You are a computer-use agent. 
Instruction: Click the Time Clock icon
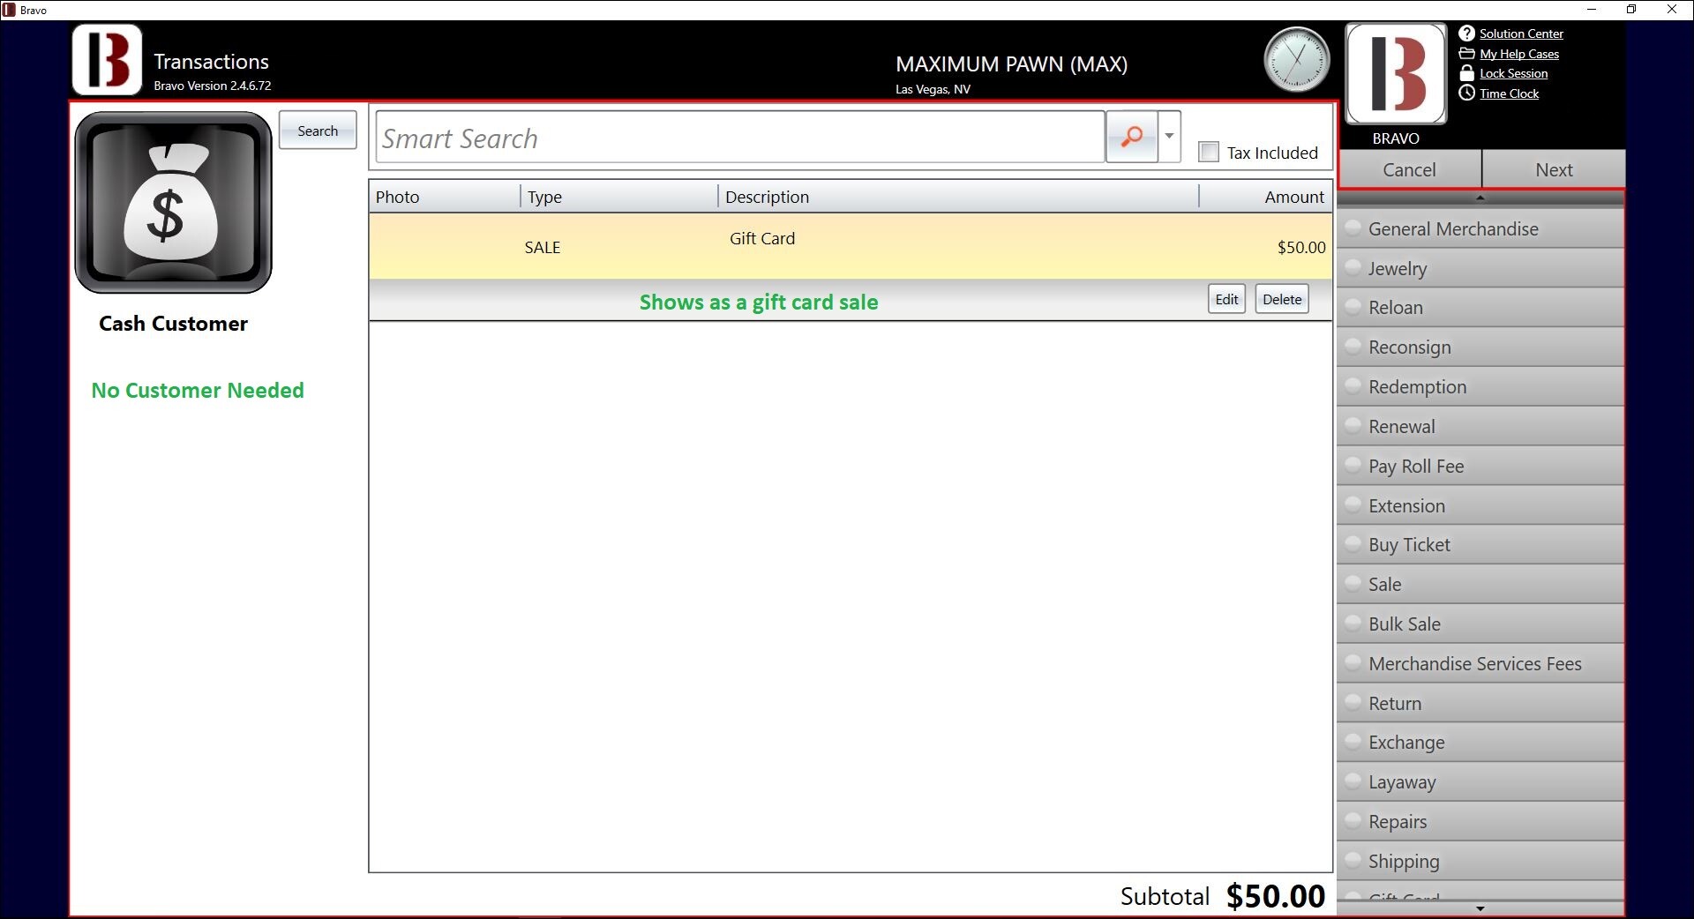tap(1466, 93)
